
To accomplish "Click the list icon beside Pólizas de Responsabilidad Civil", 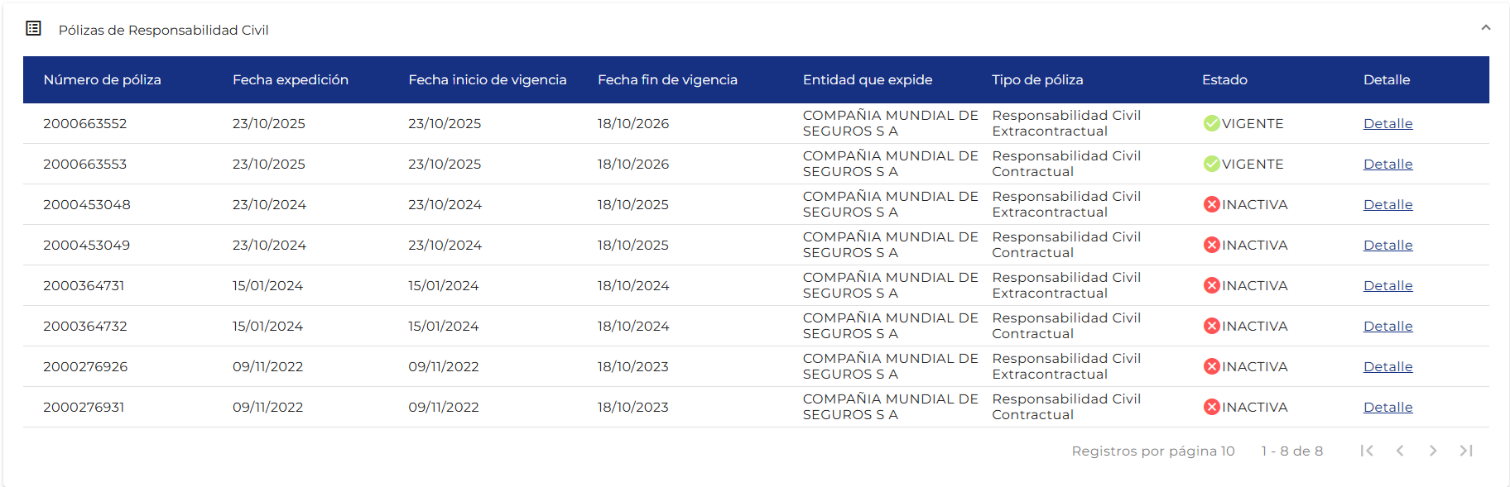I will pyautogui.click(x=33, y=29).
